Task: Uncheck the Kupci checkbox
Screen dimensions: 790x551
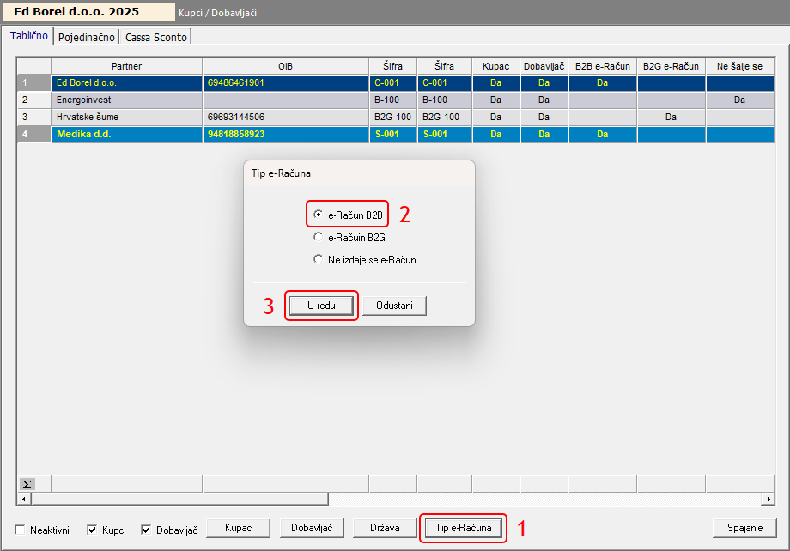Action: pyautogui.click(x=92, y=530)
